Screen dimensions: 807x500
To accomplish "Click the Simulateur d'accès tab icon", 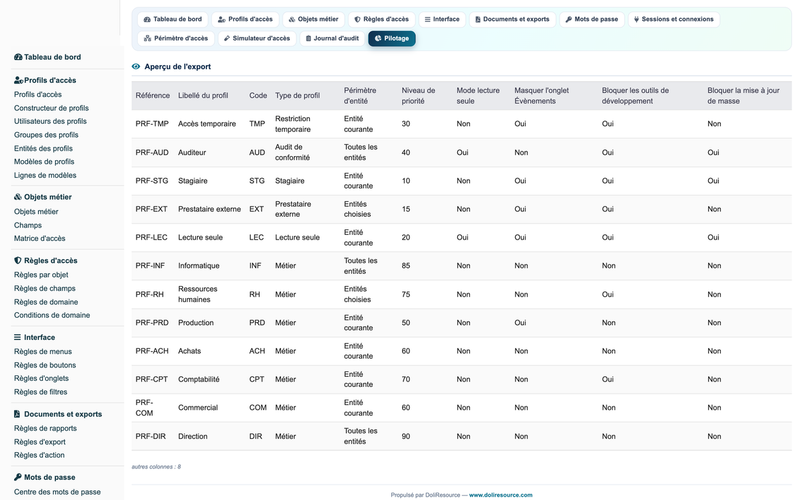I will pyautogui.click(x=227, y=38).
